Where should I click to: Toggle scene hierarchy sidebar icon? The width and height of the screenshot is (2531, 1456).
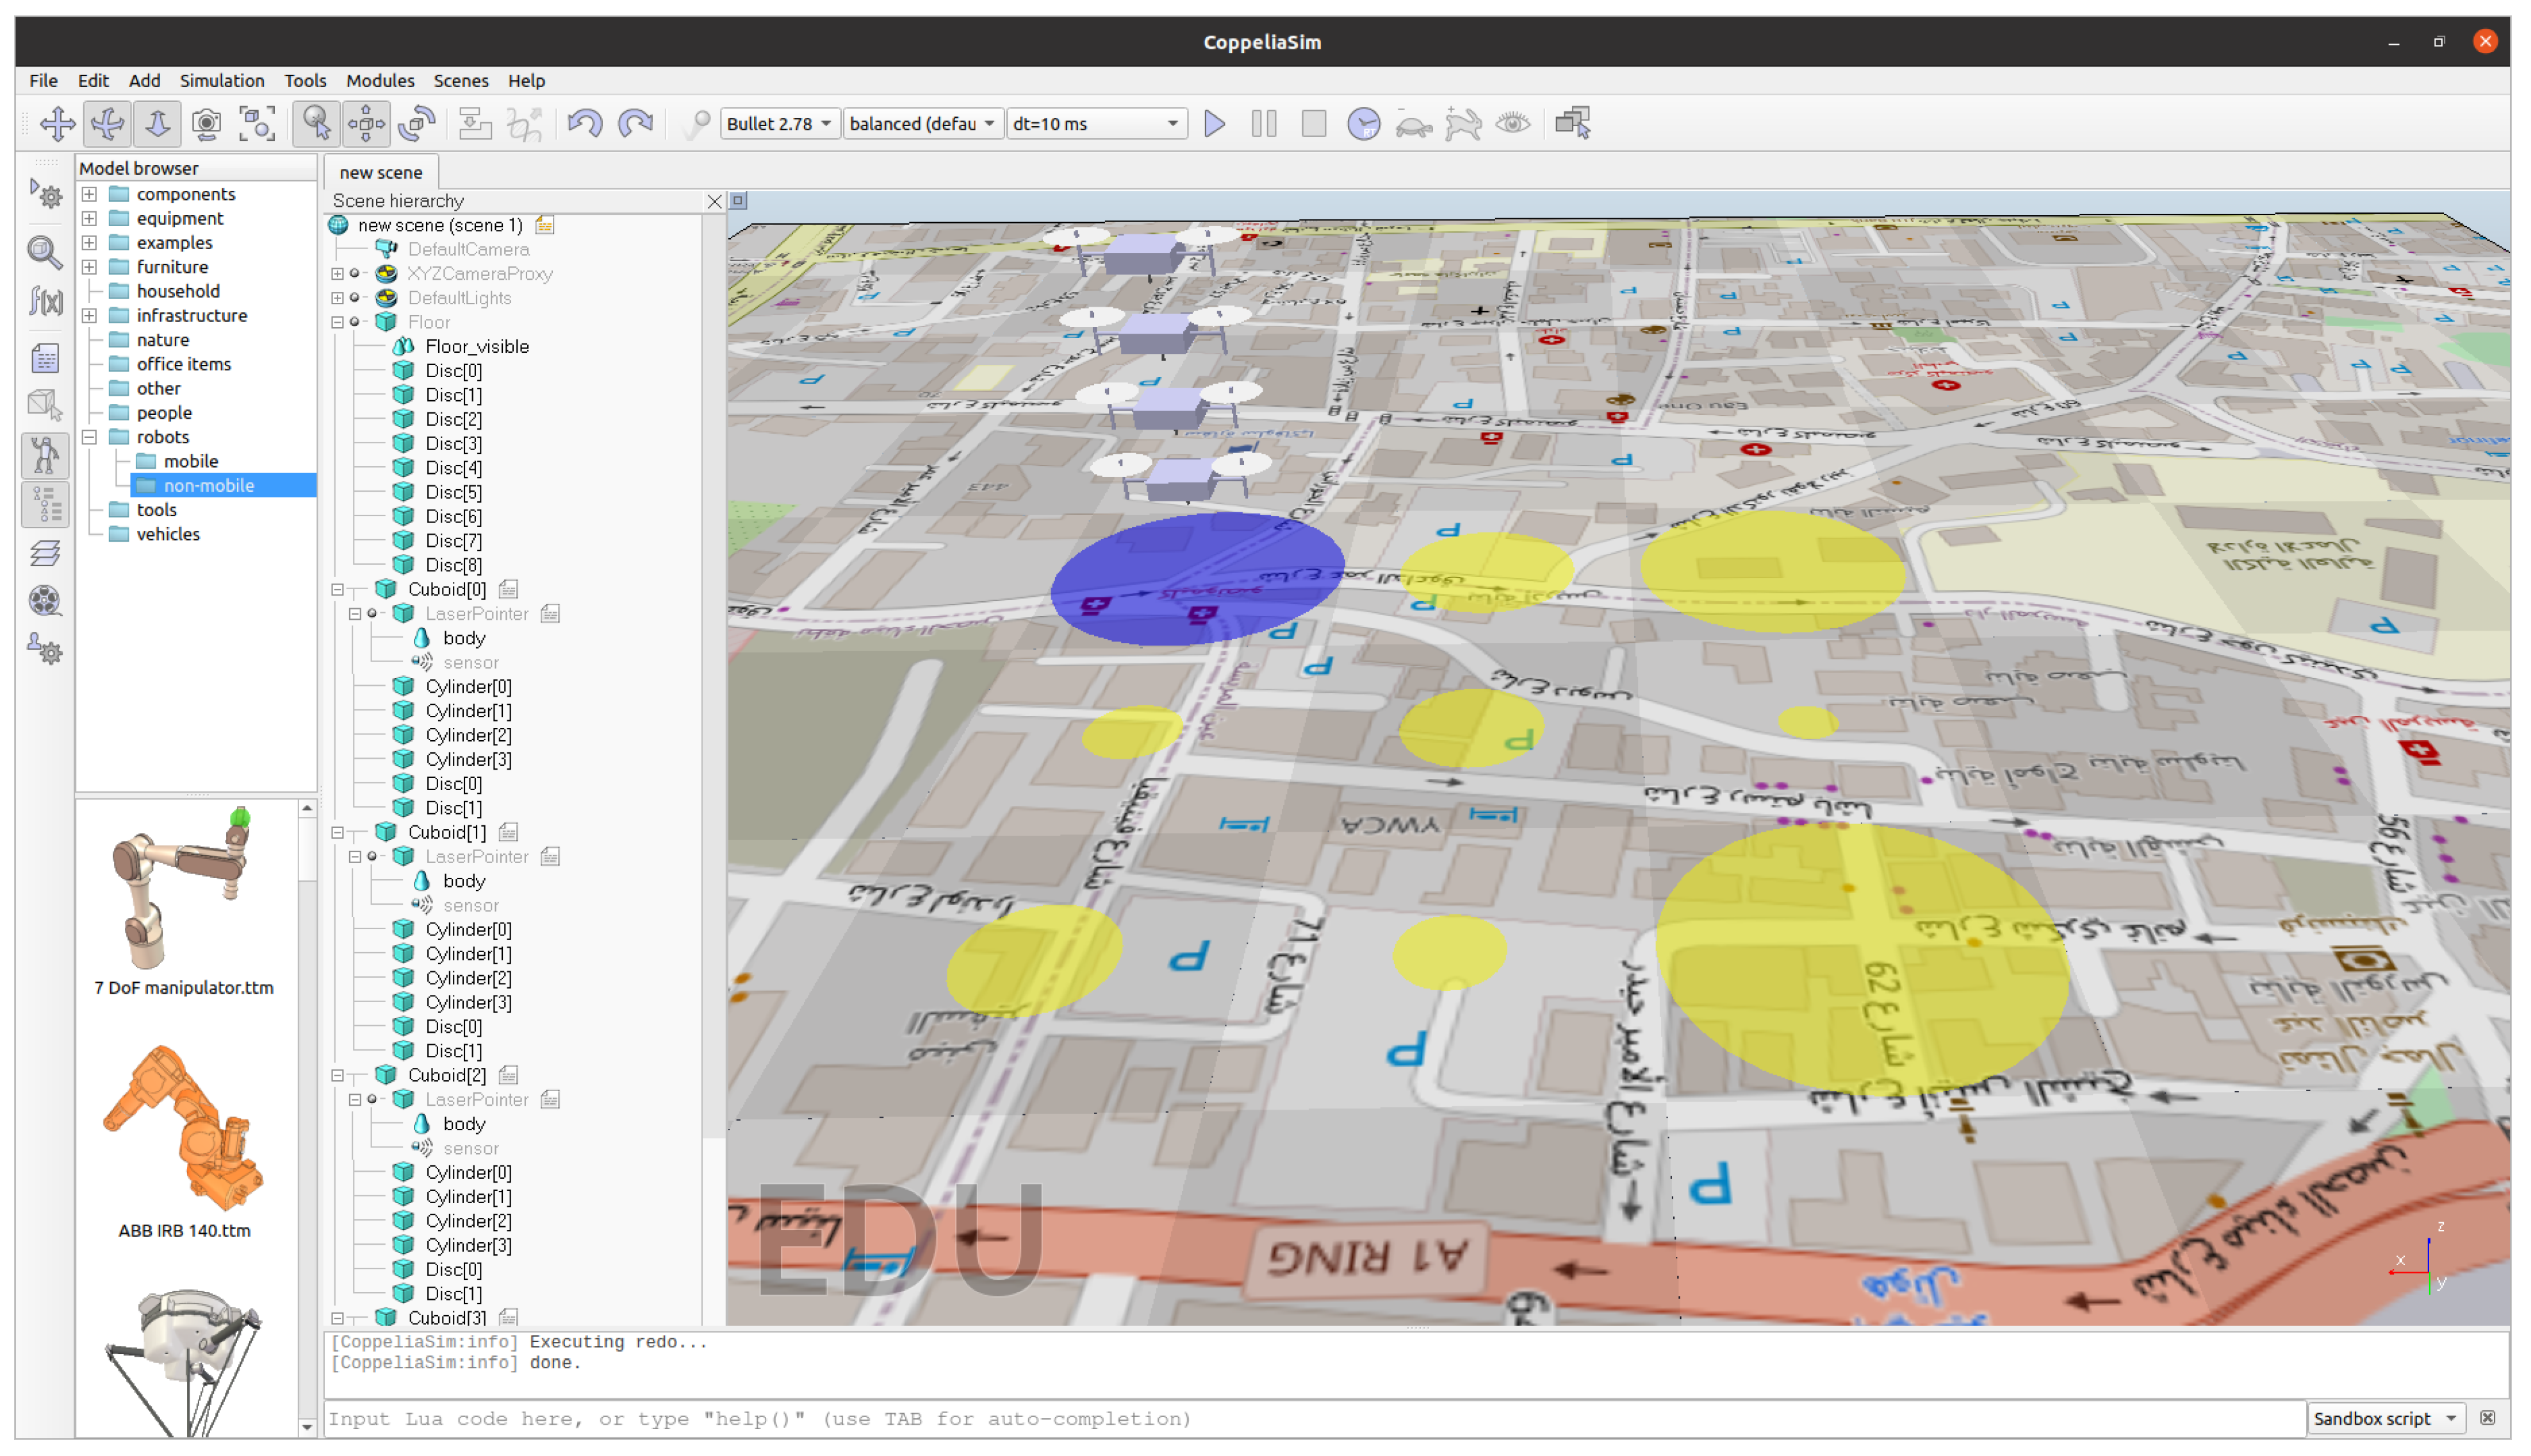pyautogui.click(x=45, y=505)
